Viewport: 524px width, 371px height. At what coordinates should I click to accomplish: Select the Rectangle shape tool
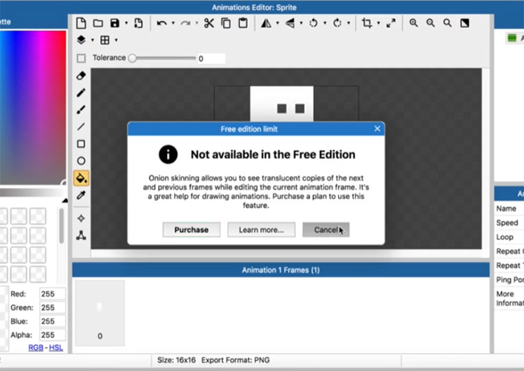click(81, 144)
